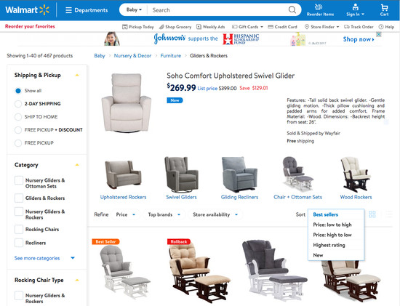This screenshot has width=400, height=306.
Task: Select Highest rating sort option
Action: (x=329, y=245)
